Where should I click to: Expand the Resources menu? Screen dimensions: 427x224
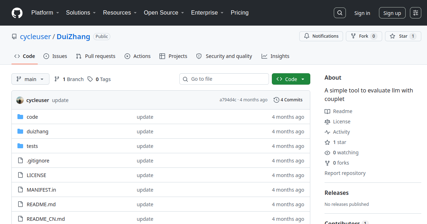120,13
